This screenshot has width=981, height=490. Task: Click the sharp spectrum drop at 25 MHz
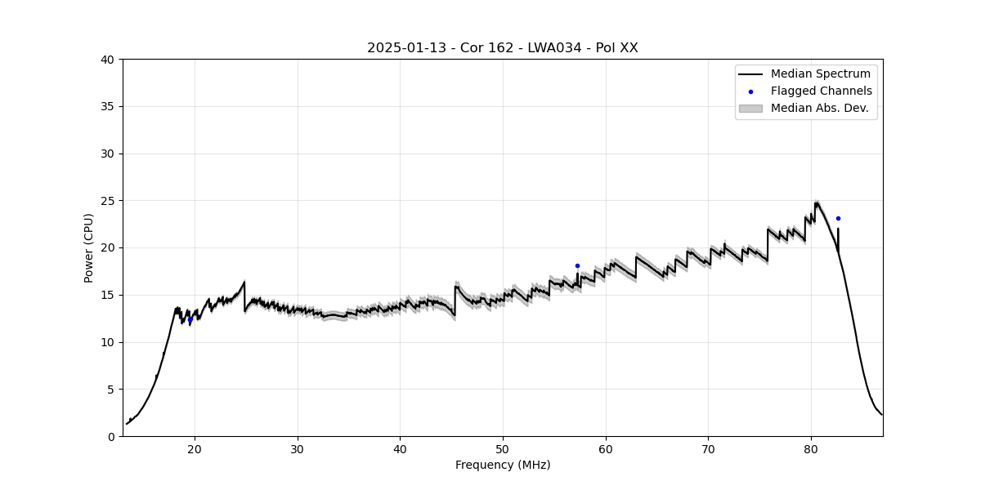tap(244, 296)
